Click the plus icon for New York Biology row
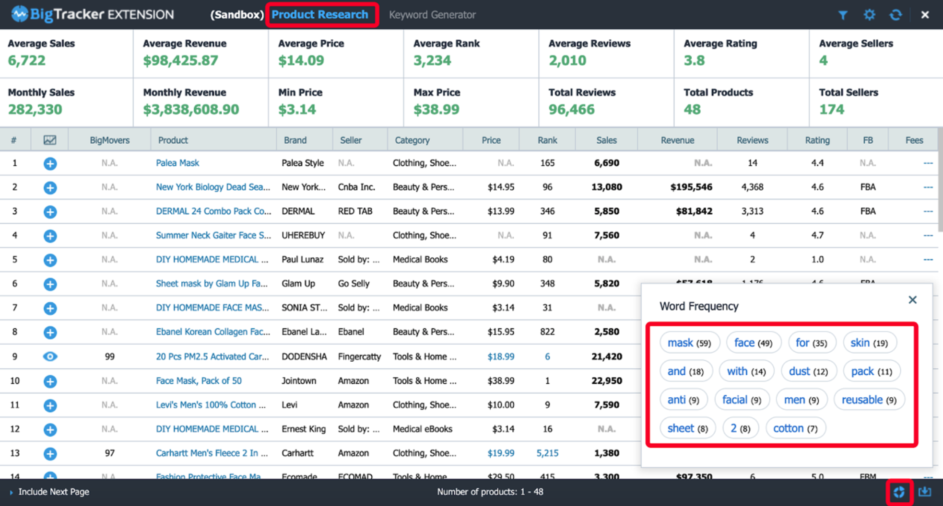 pos(50,187)
